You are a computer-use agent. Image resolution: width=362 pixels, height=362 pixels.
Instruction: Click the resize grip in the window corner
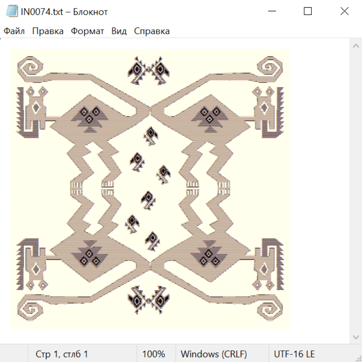[358, 358]
